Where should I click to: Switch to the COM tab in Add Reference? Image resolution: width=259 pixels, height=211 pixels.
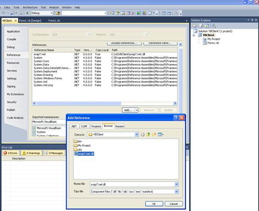coord(84,126)
